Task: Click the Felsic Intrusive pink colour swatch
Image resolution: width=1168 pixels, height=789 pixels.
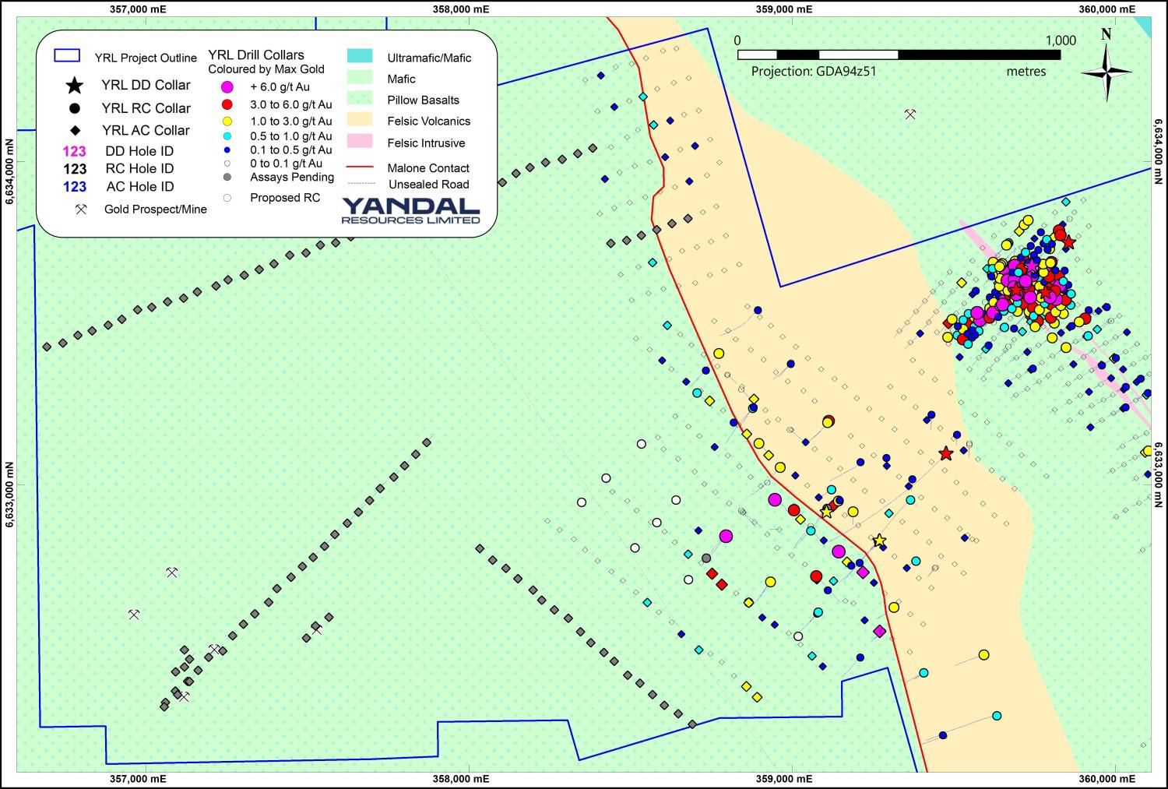Action: (360, 143)
